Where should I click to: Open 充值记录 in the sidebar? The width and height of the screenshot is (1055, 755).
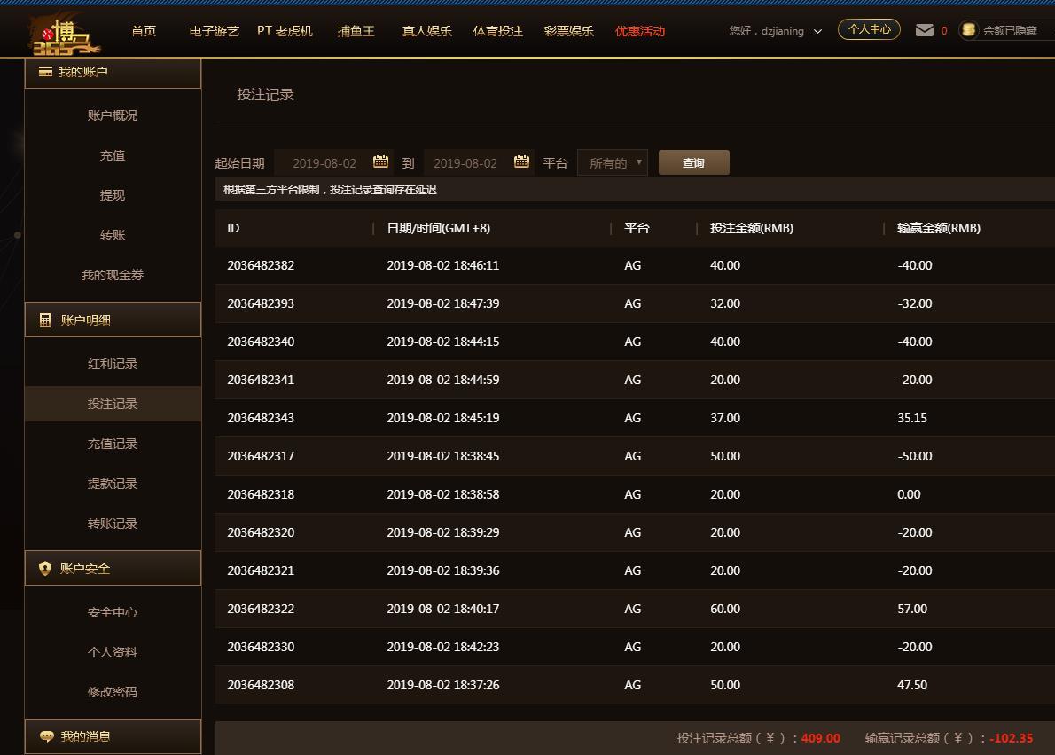(x=113, y=444)
